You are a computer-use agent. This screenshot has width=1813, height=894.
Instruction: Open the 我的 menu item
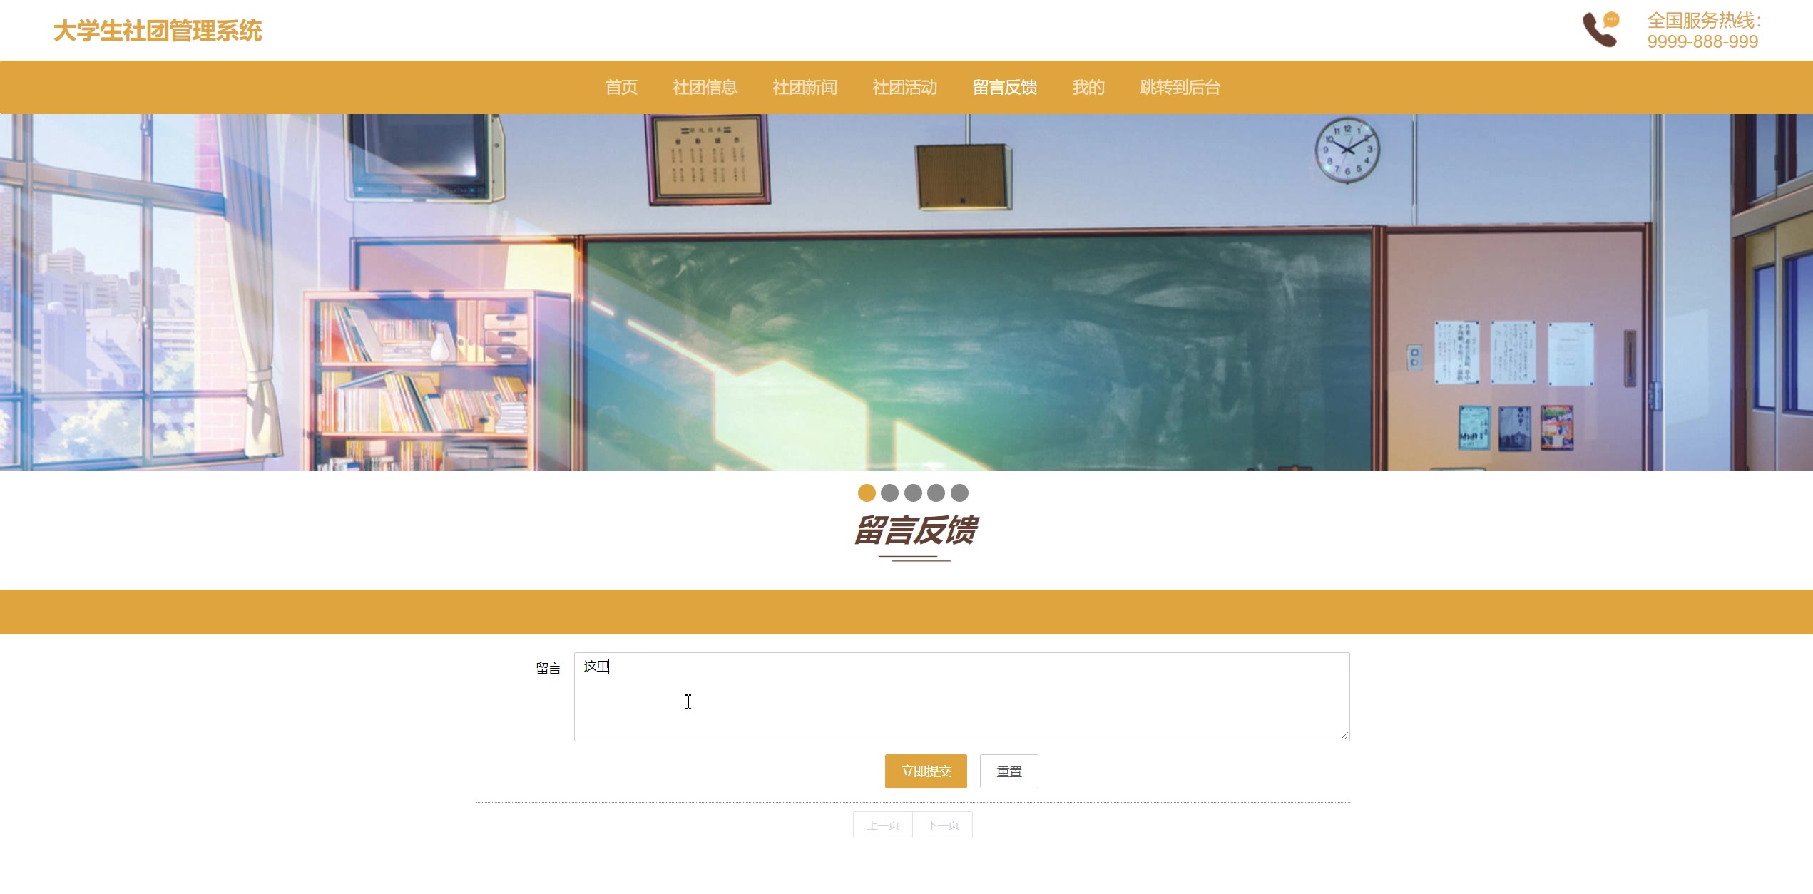pyautogui.click(x=1088, y=87)
